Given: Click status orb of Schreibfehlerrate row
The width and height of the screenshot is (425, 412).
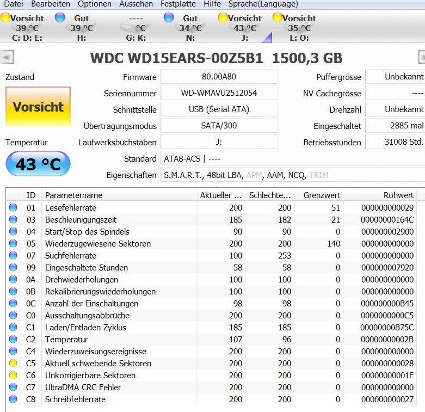Looking at the screenshot, I should coord(13,399).
